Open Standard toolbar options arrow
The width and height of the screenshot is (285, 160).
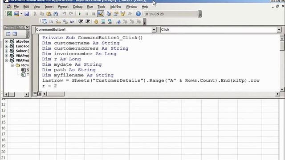click(200, 14)
